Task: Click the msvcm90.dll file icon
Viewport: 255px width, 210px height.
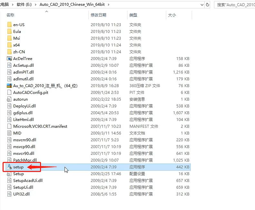Action: [x=9, y=140]
